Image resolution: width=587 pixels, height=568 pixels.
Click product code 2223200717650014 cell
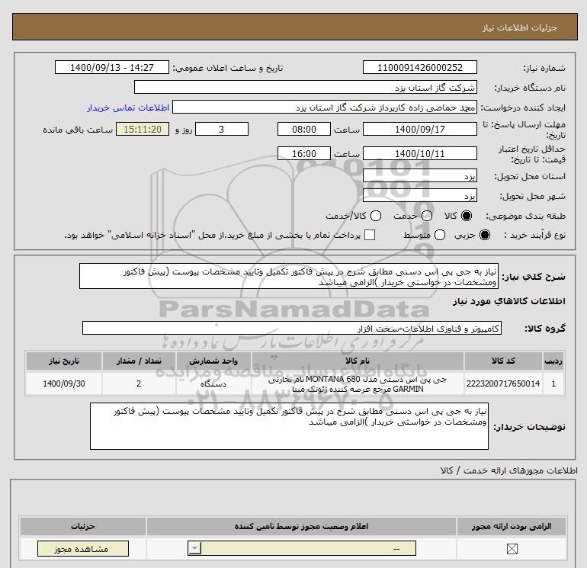[503, 383]
